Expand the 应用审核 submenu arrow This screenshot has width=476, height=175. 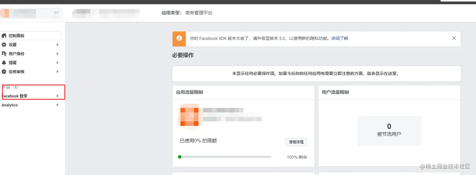click(58, 72)
